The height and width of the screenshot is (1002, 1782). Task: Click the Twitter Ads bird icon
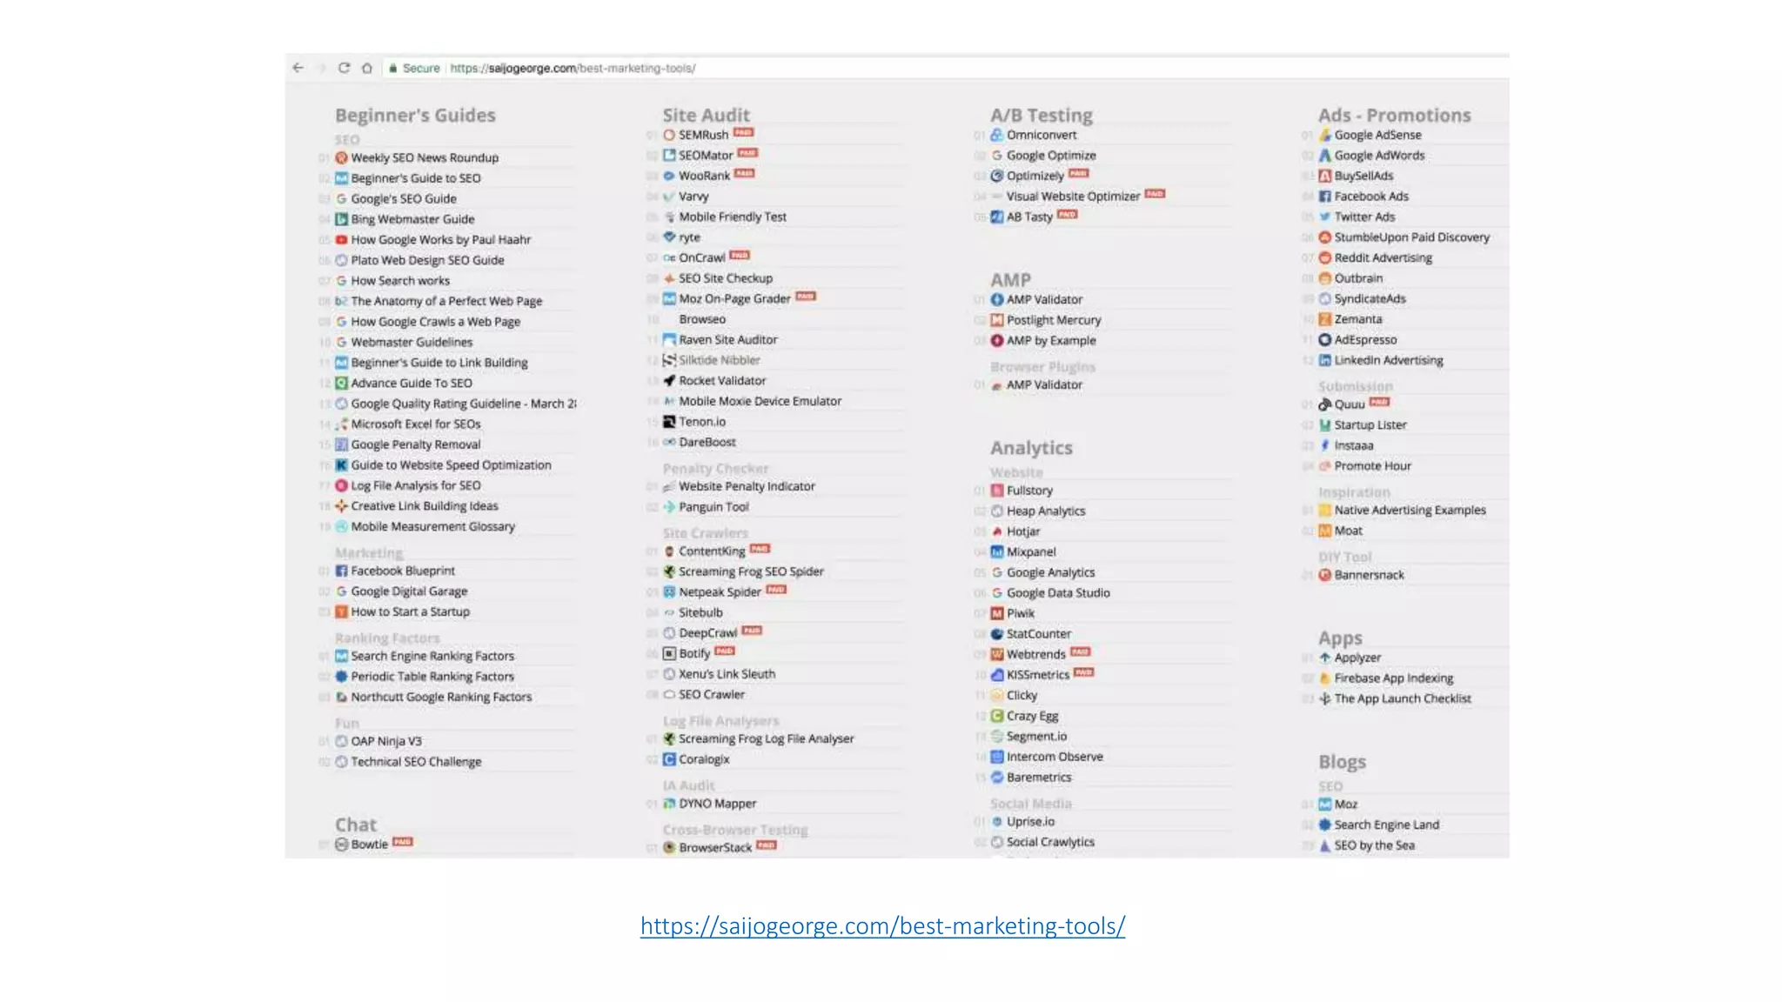click(x=1324, y=217)
